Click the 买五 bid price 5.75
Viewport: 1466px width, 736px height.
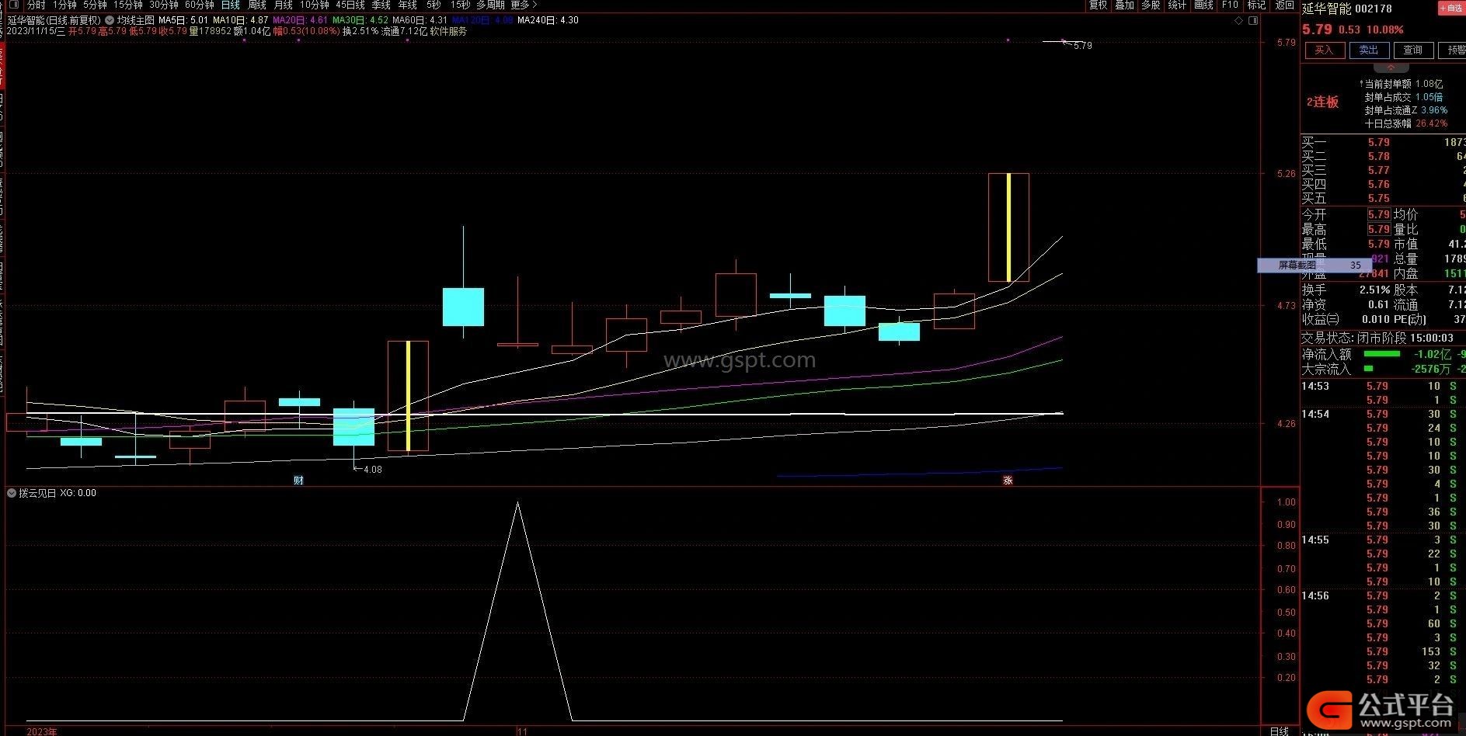point(1378,199)
